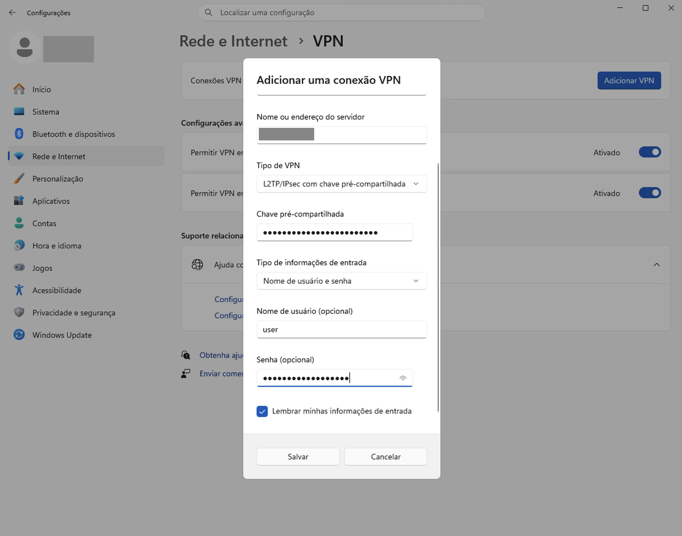This screenshot has height=536, width=682.
Task: Click the Acessibilidade figure icon
Action: pyautogui.click(x=19, y=290)
